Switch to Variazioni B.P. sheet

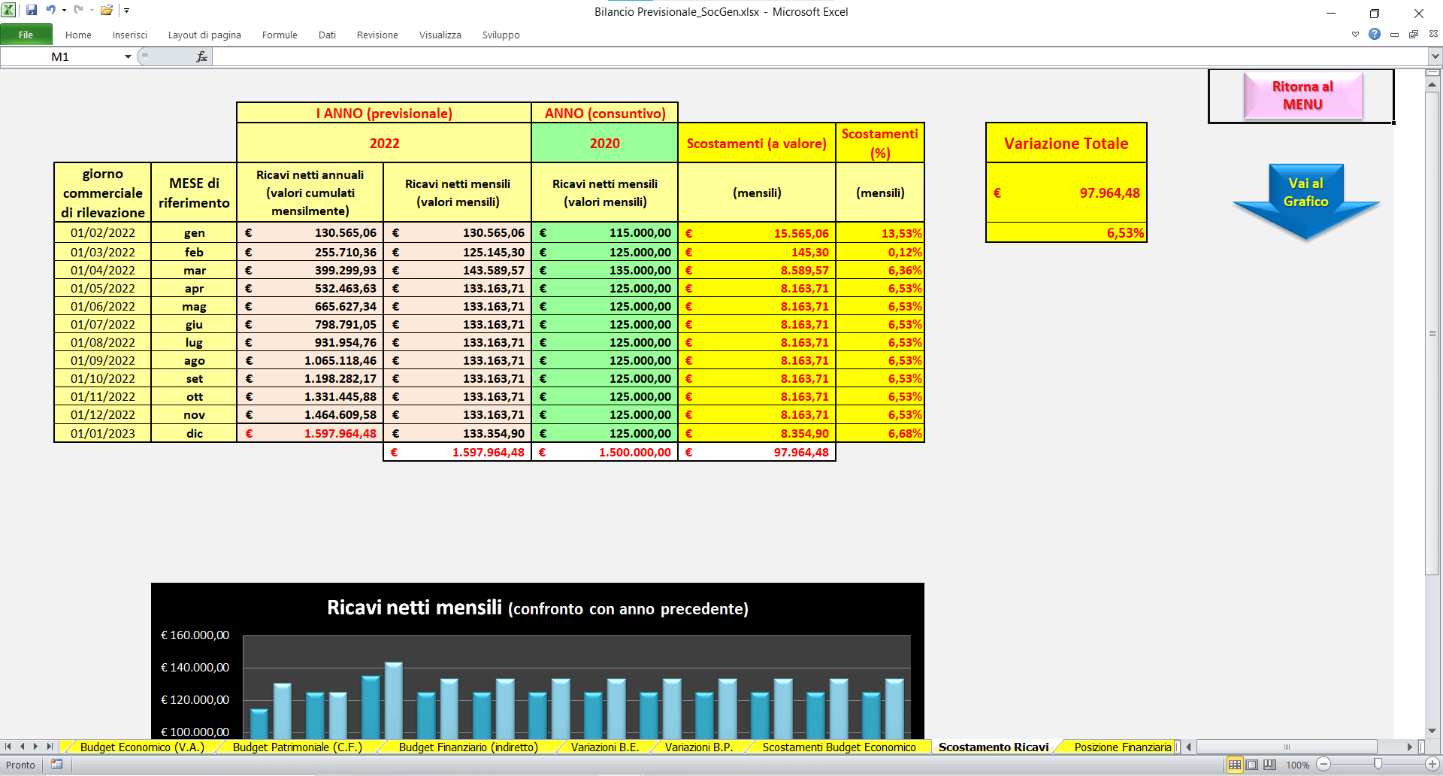699,747
